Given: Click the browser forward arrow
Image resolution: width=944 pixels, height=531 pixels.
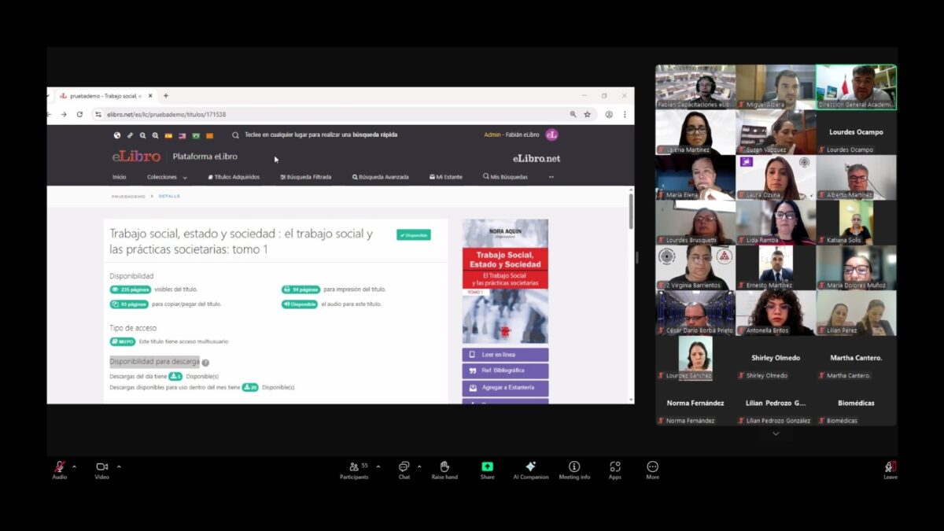Looking at the screenshot, I should pos(65,114).
